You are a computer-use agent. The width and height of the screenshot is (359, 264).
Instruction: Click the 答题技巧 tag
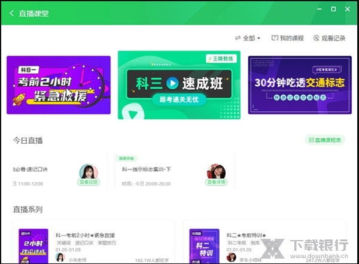pos(107,242)
